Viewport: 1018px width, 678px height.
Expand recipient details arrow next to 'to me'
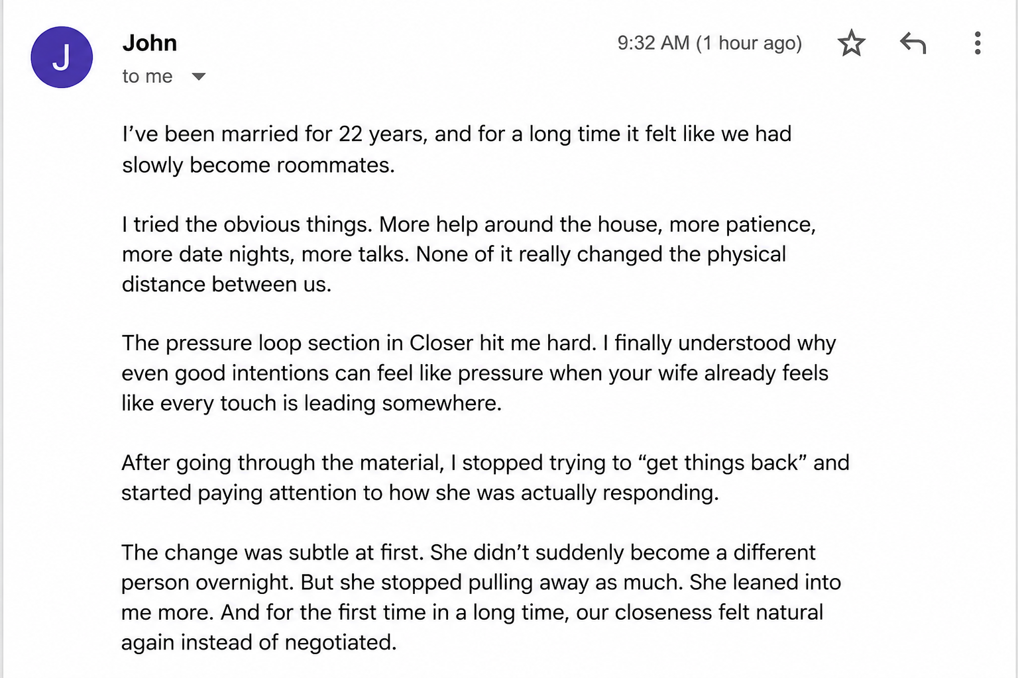pos(198,77)
